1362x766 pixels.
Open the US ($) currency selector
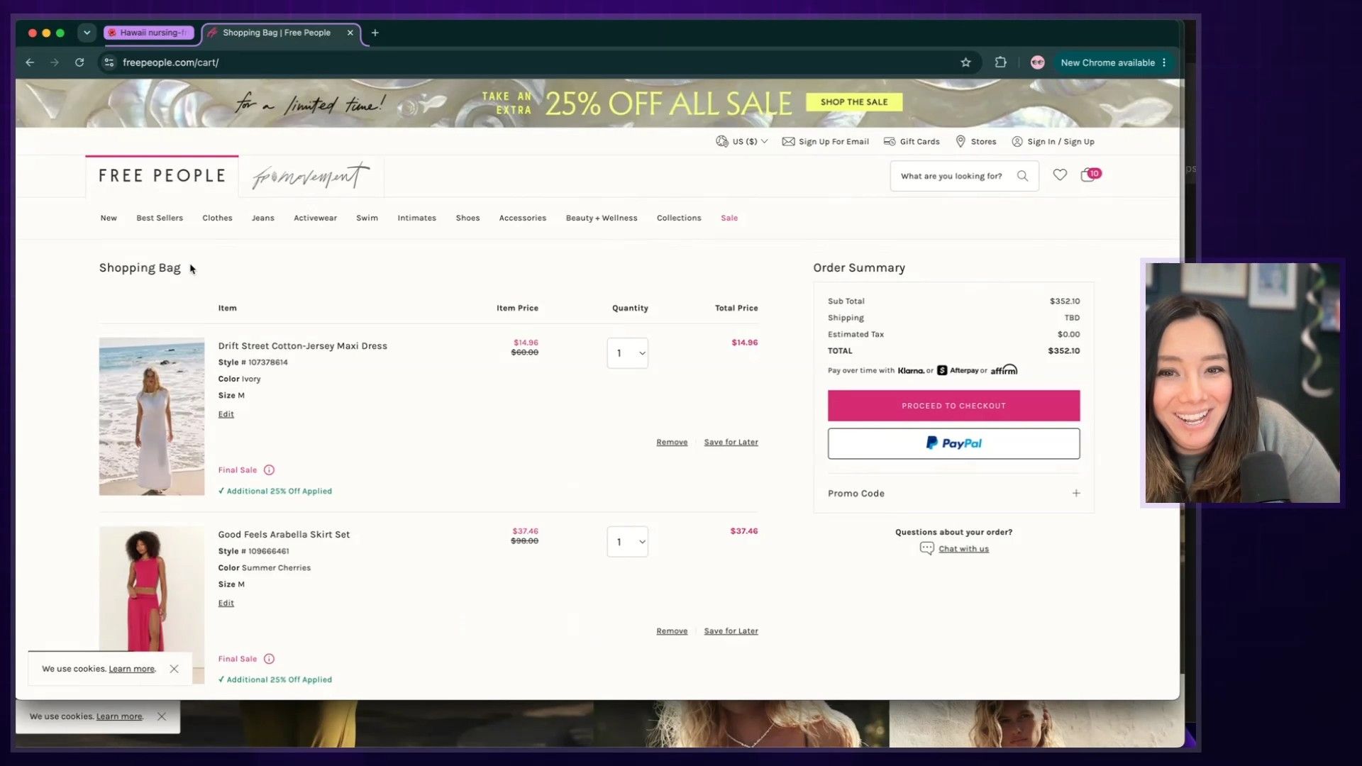tap(742, 142)
